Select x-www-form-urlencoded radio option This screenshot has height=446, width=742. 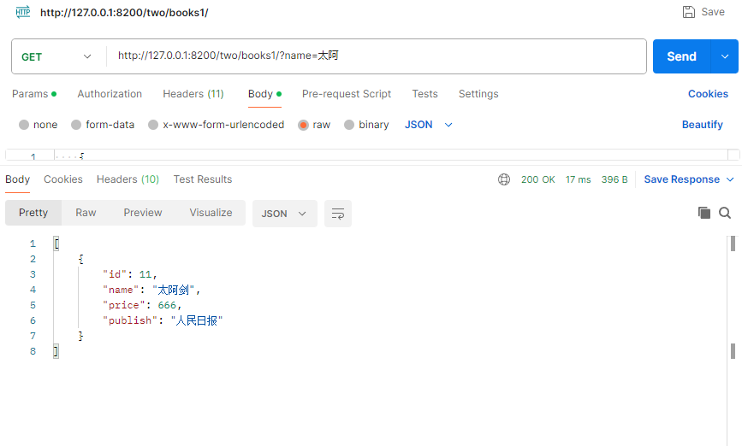pyautogui.click(x=153, y=125)
